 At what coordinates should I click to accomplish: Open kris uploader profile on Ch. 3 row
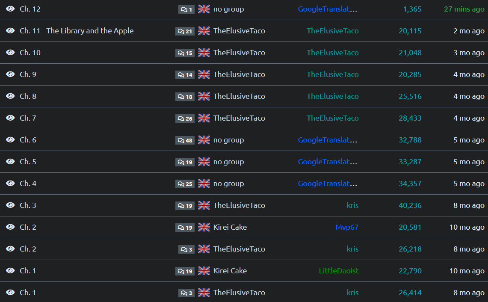click(352, 205)
